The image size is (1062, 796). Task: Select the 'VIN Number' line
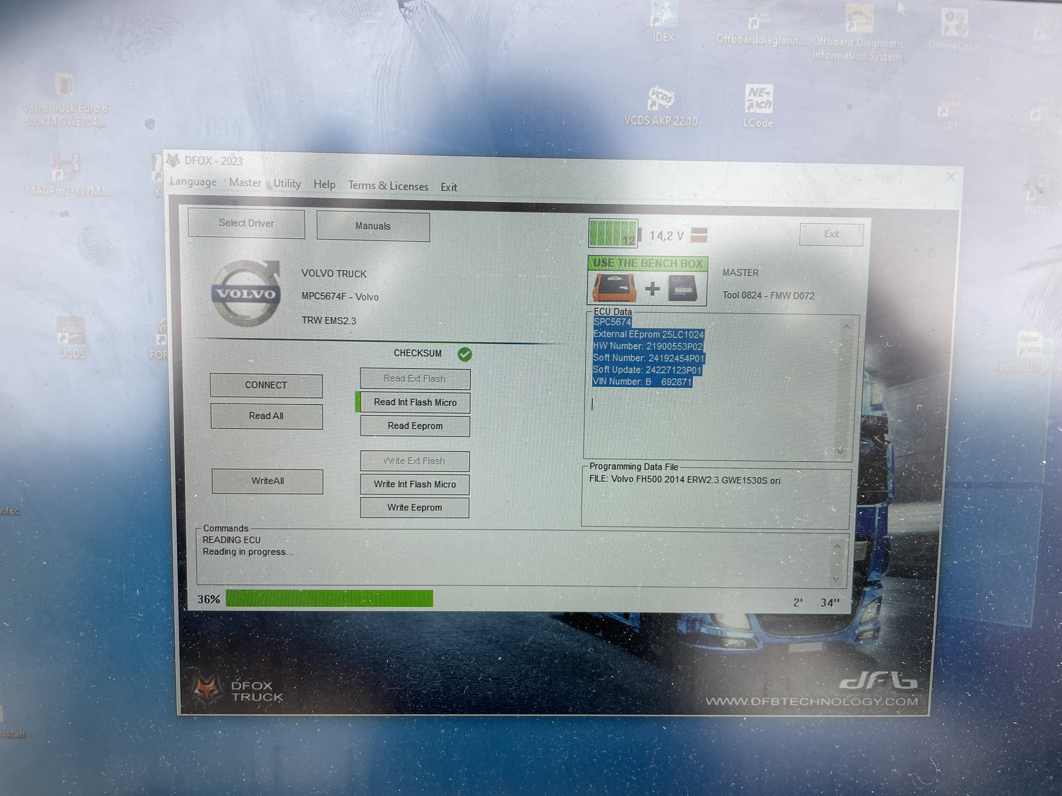coord(641,381)
